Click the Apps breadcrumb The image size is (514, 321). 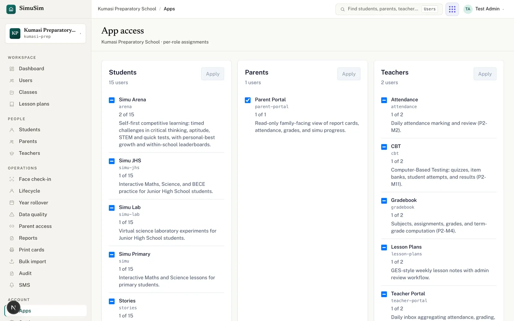click(169, 9)
